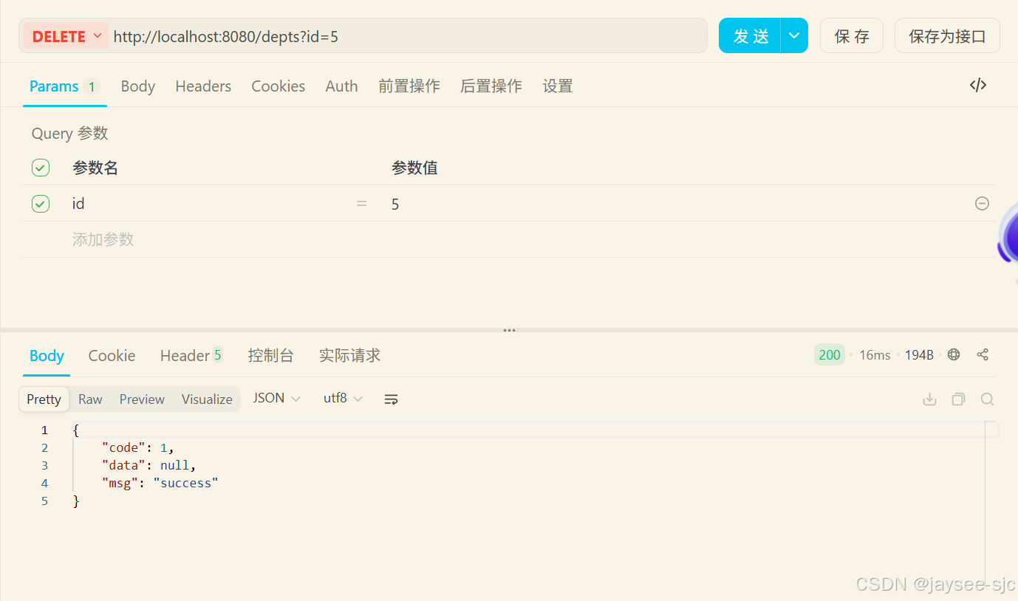Viewport: 1018px width, 601px height.
Task: Copy the response body
Action: [x=958, y=399]
